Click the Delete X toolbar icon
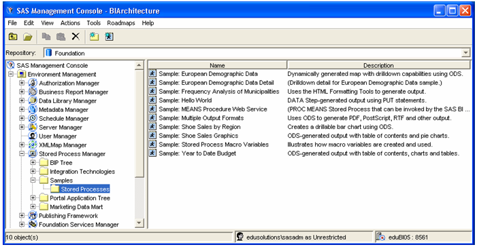 (76, 37)
